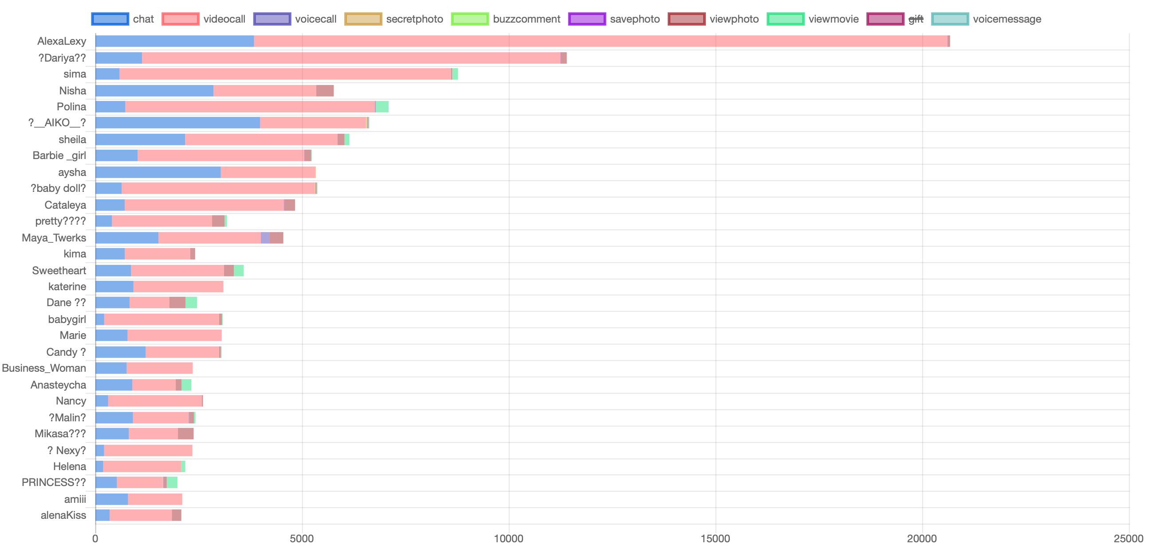Click Candy ? chat bar segment

(x=121, y=352)
